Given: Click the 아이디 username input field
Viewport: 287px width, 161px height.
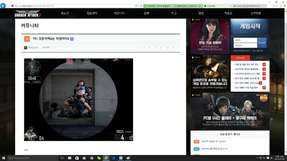Looking at the screenshot, I should pos(245,40).
